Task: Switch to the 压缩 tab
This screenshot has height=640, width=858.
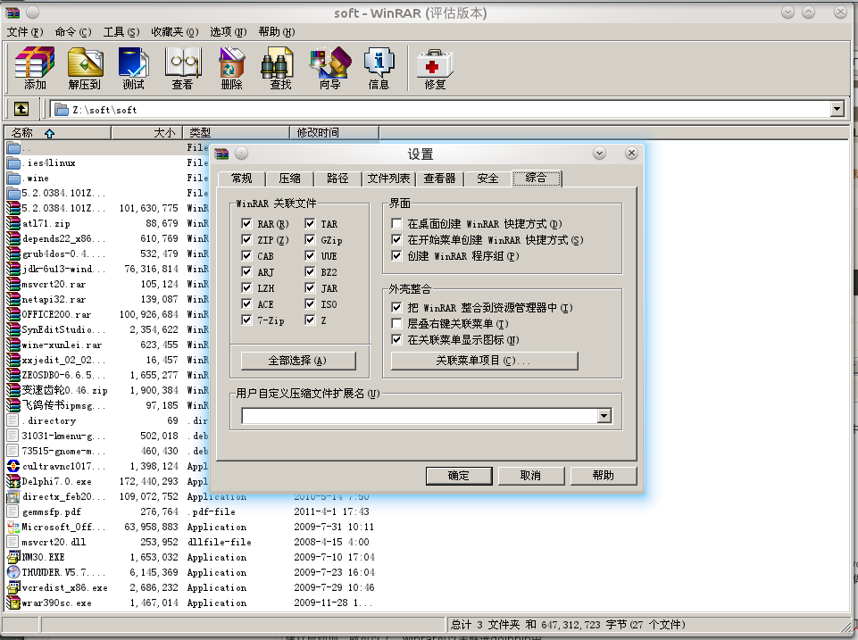Action: coord(289,179)
